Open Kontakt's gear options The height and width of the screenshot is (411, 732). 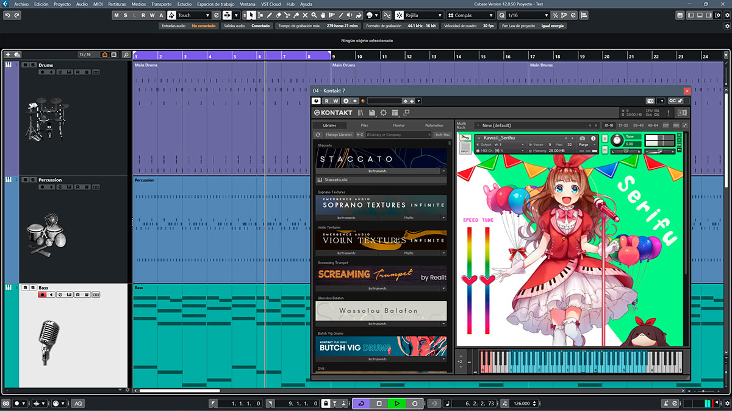click(x=384, y=113)
